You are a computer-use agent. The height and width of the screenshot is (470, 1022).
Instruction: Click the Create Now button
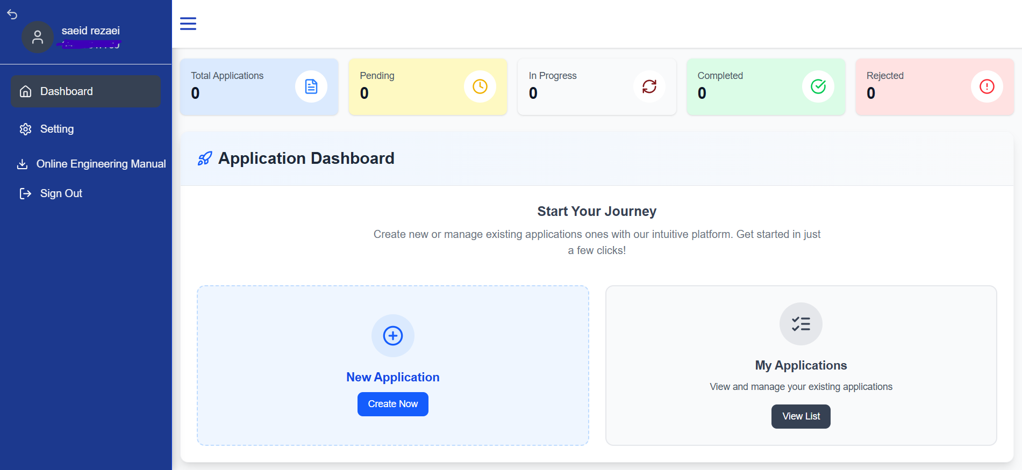click(x=393, y=404)
